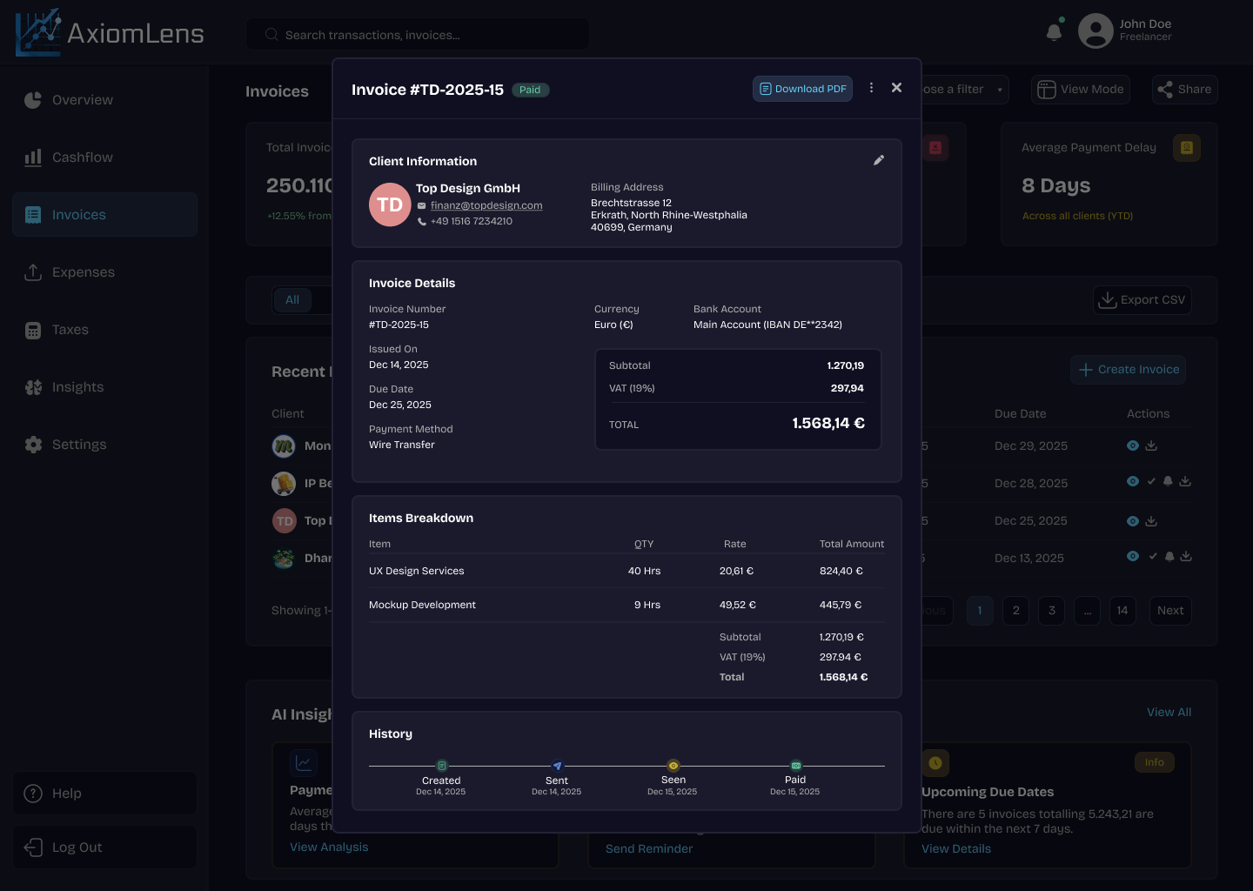Open Settings via the gear icon
1253x891 pixels.
click(33, 444)
